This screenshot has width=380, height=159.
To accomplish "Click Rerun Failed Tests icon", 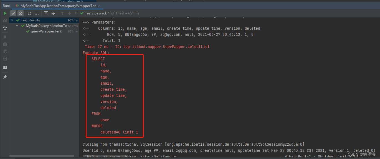I will (5, 21).
